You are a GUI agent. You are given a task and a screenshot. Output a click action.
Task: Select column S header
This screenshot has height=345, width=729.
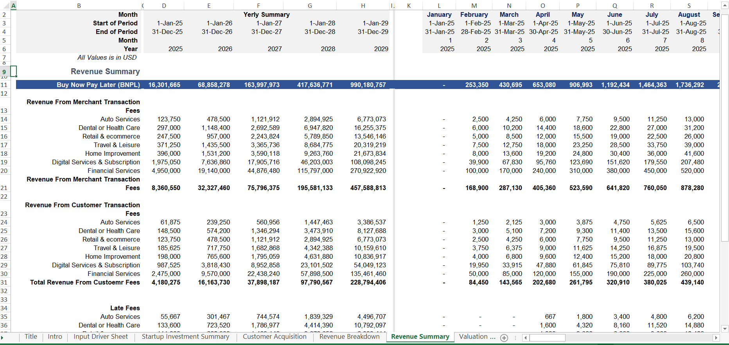point(689,5)
